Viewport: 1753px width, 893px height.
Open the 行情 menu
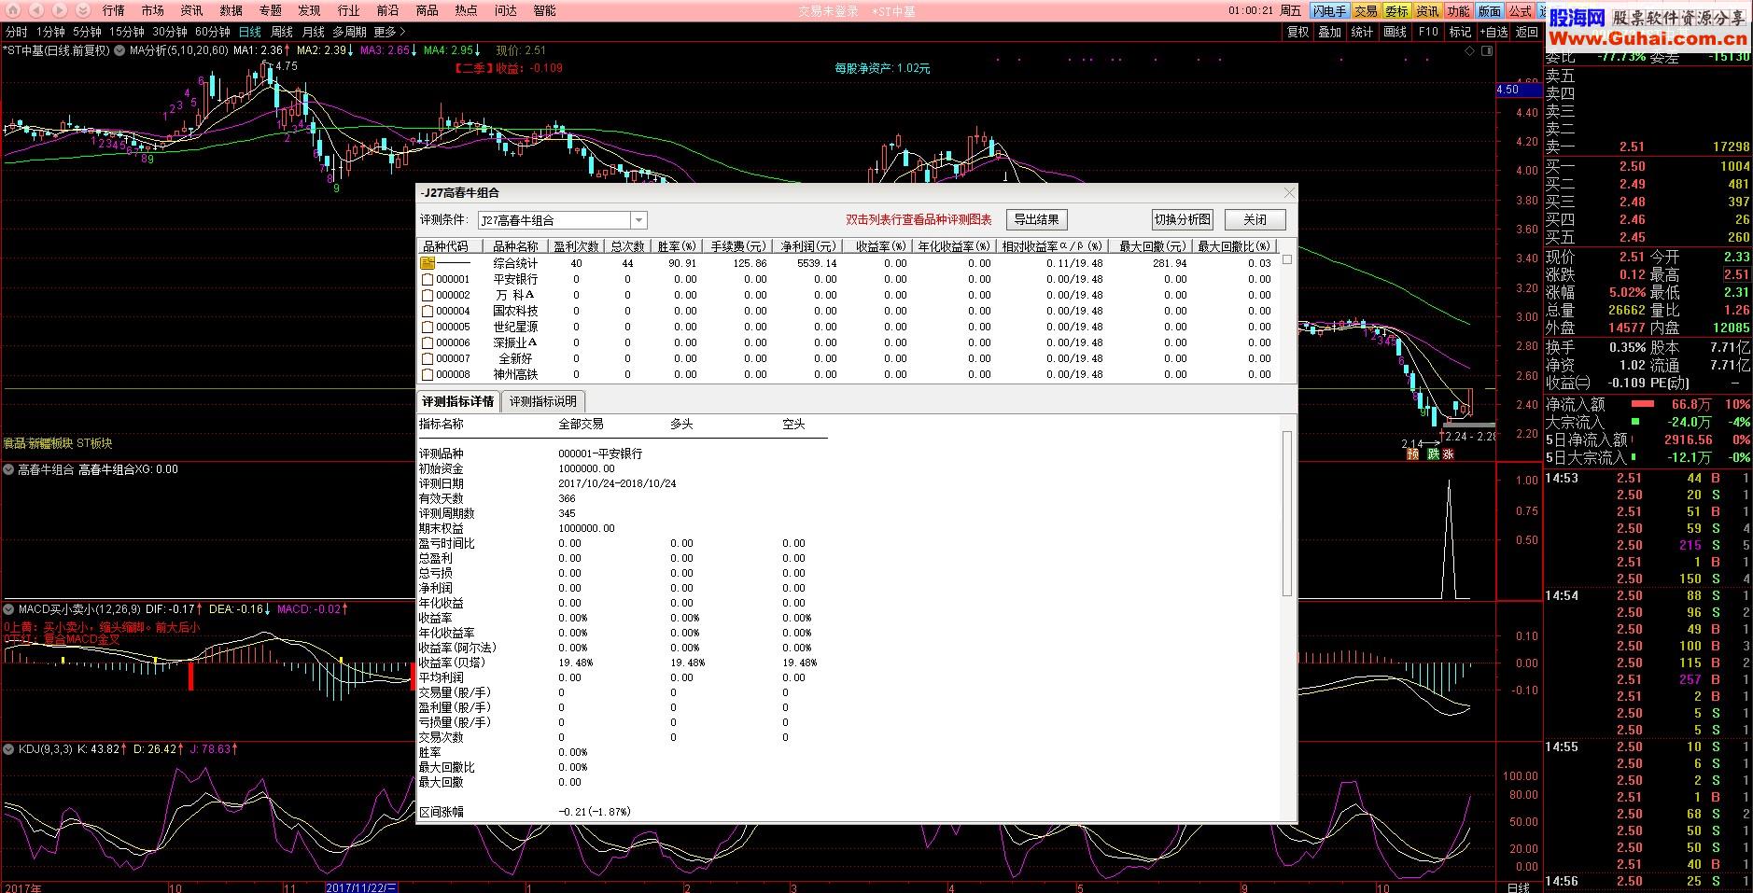point(113,10)
